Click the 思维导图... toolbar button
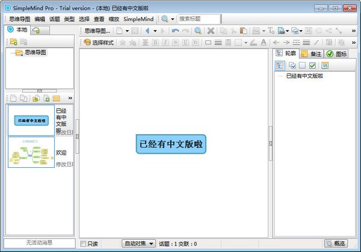Screen dimensions: 361x252 pyautogui.click(x=95, y=30)
